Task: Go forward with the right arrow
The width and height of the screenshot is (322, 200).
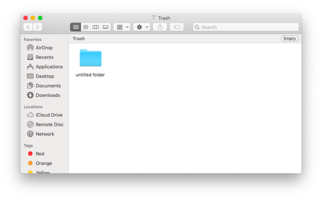Action: [x=37, y=27]
